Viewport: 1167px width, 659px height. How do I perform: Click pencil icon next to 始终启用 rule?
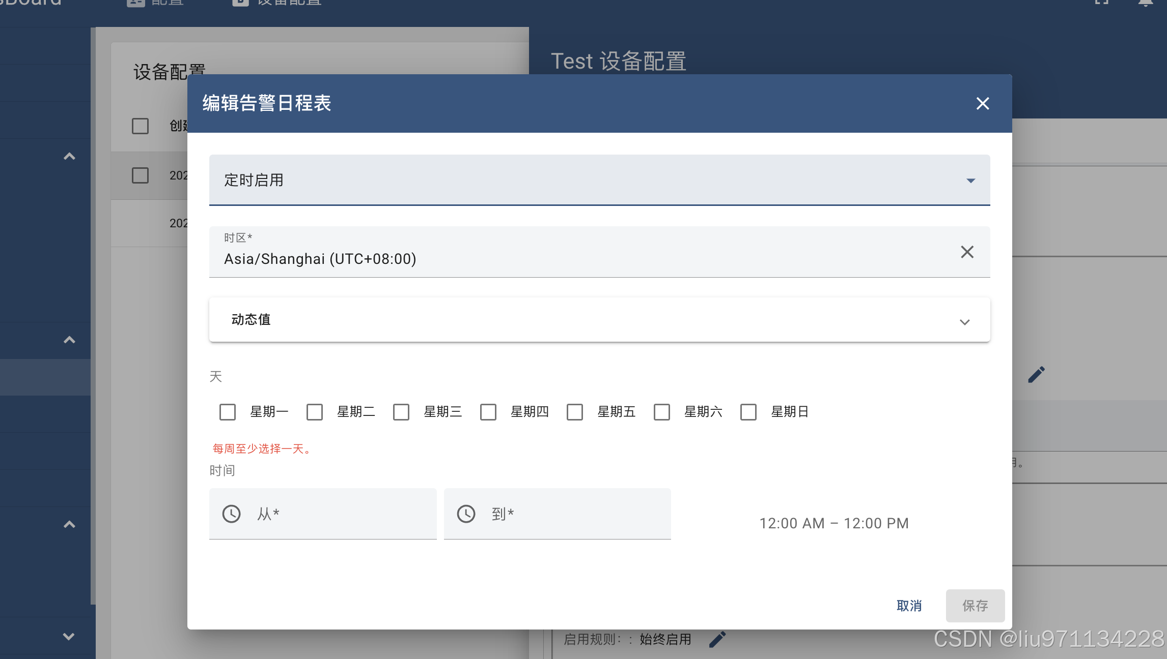[717, 639]
